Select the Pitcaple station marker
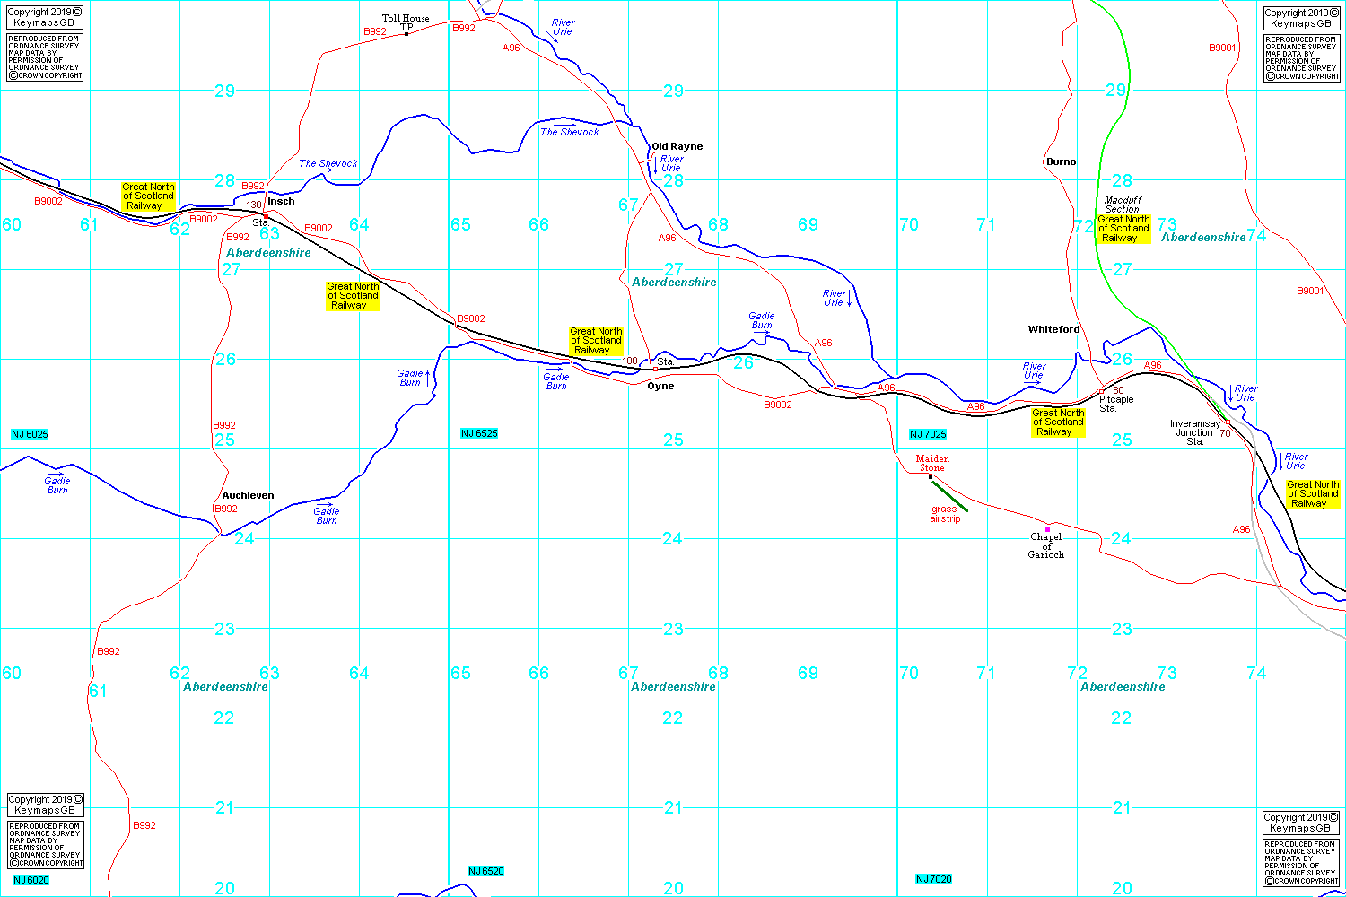Image resolution: width=1346 pixels, height=897 pixels. coord(1102,391)
